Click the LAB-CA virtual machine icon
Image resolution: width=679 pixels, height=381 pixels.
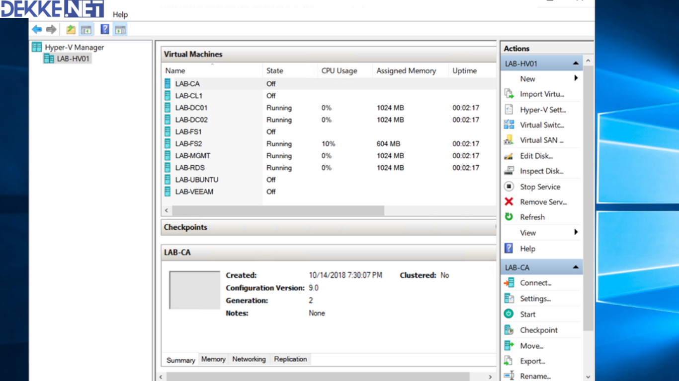pos(168,84)
